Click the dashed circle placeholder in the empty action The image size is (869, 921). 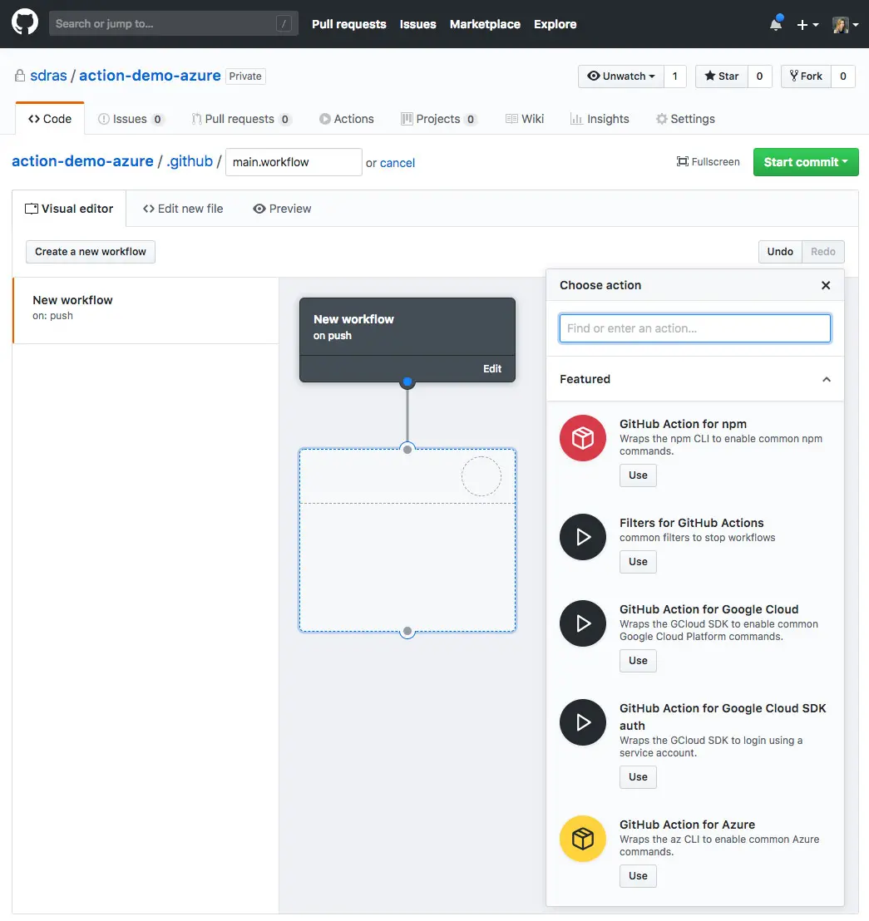tap(481, 476)
